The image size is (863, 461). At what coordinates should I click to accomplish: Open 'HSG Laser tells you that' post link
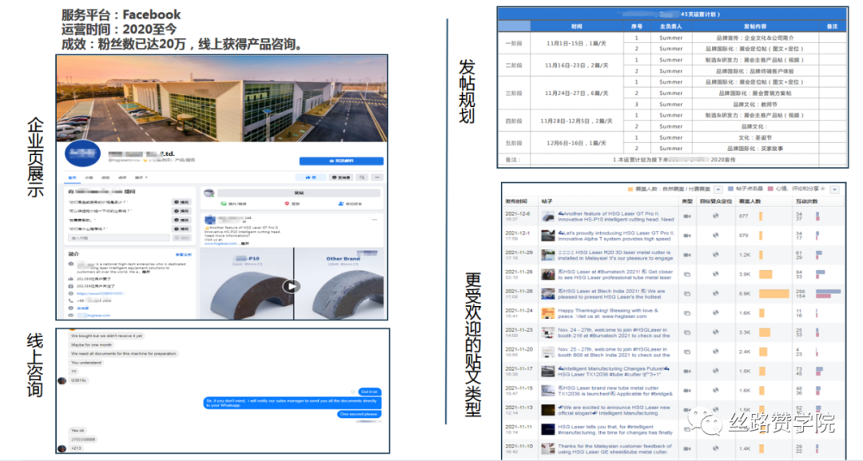[x=615, y=430]
